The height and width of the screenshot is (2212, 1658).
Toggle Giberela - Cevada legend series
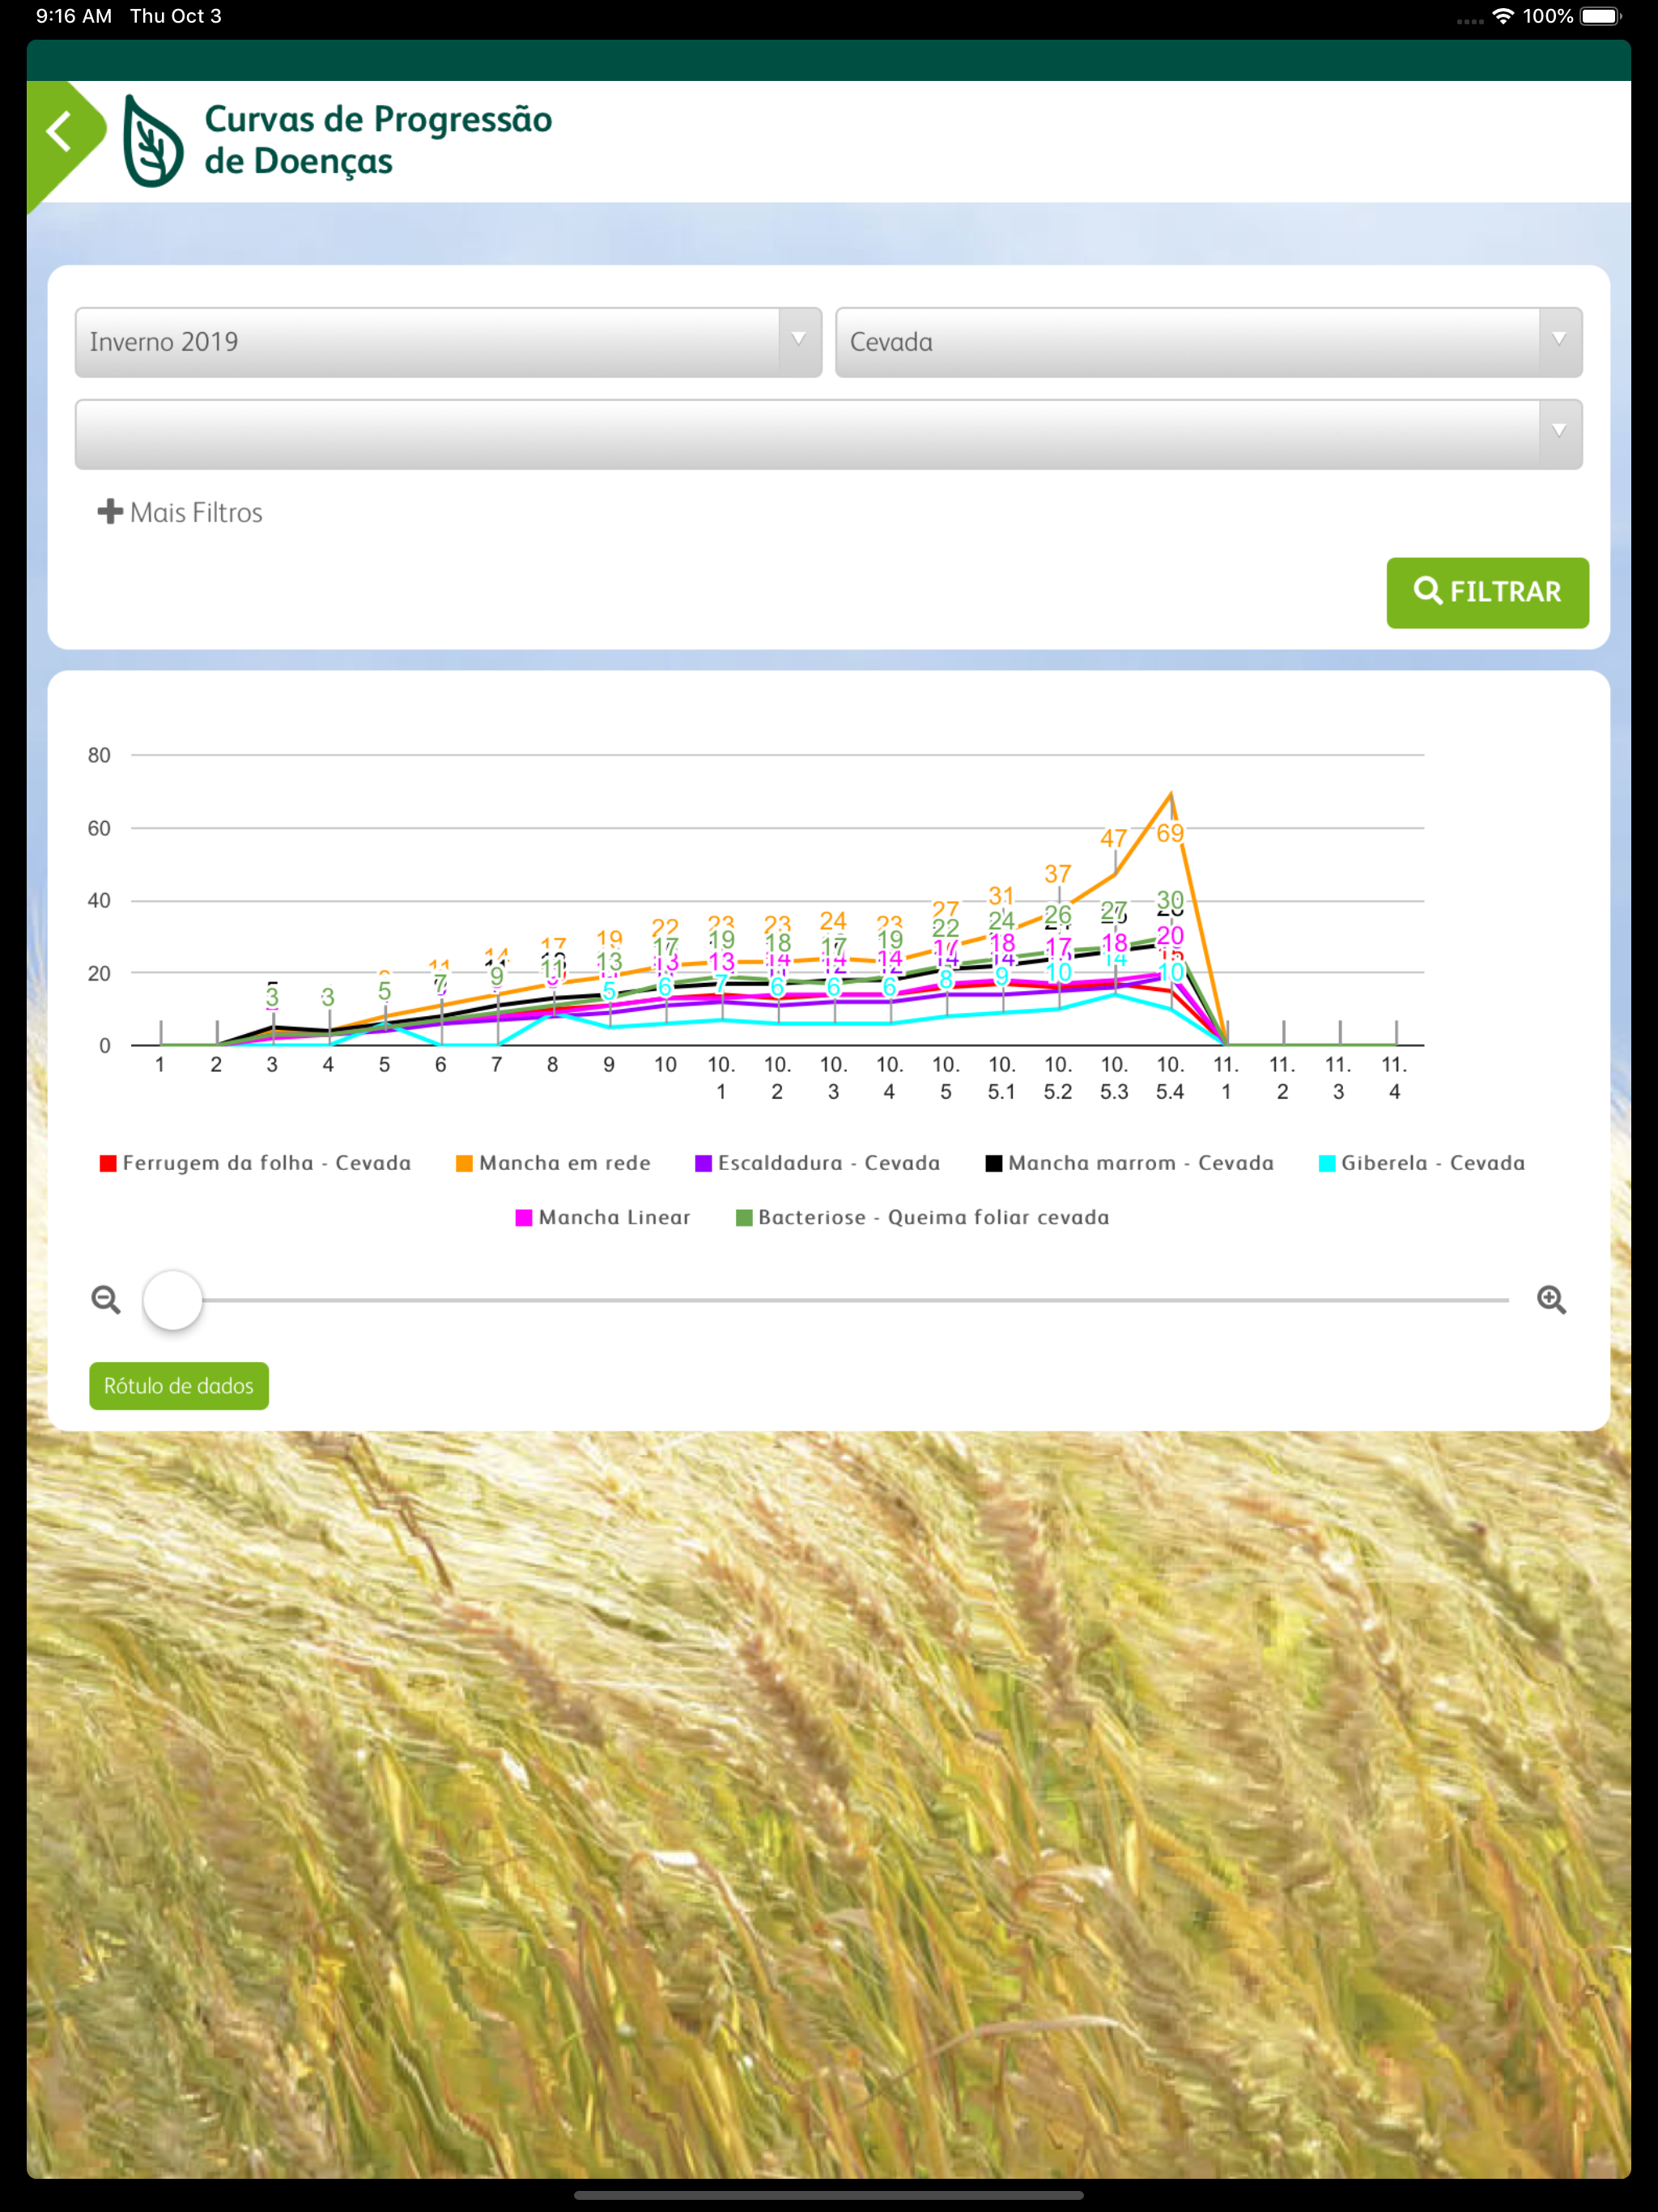(x=1422, y=1163)
